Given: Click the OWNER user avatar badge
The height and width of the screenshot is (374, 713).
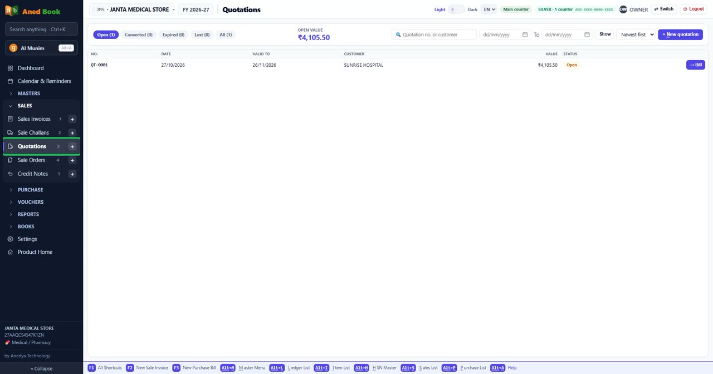Looking at the screenshot, I should pos(623,9).
